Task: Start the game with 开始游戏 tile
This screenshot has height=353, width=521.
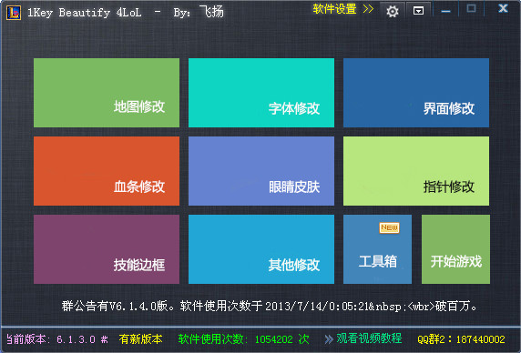Action: tap(455, 249)
